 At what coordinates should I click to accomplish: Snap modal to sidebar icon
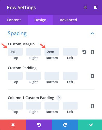(96, 7)
